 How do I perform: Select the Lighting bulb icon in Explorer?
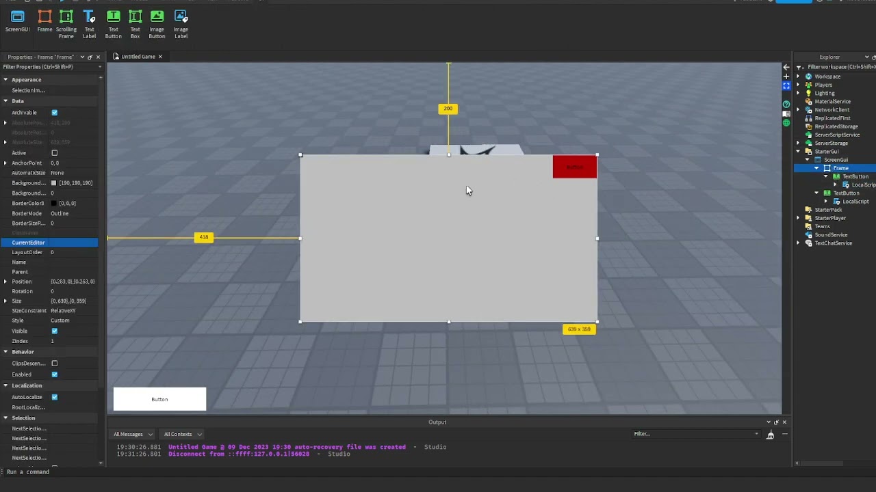tap(809, 93)
